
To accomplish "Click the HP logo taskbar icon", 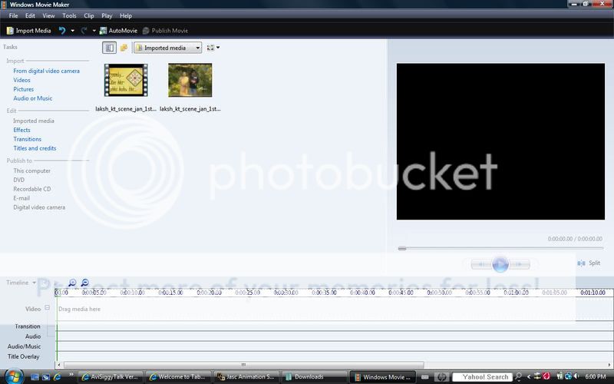I will pos(442,377).
